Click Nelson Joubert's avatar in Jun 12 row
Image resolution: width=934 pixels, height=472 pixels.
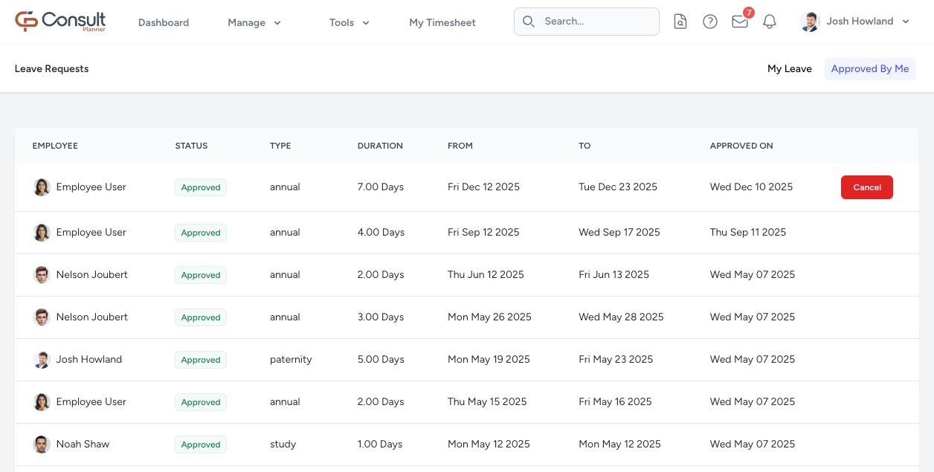[42, 275]
